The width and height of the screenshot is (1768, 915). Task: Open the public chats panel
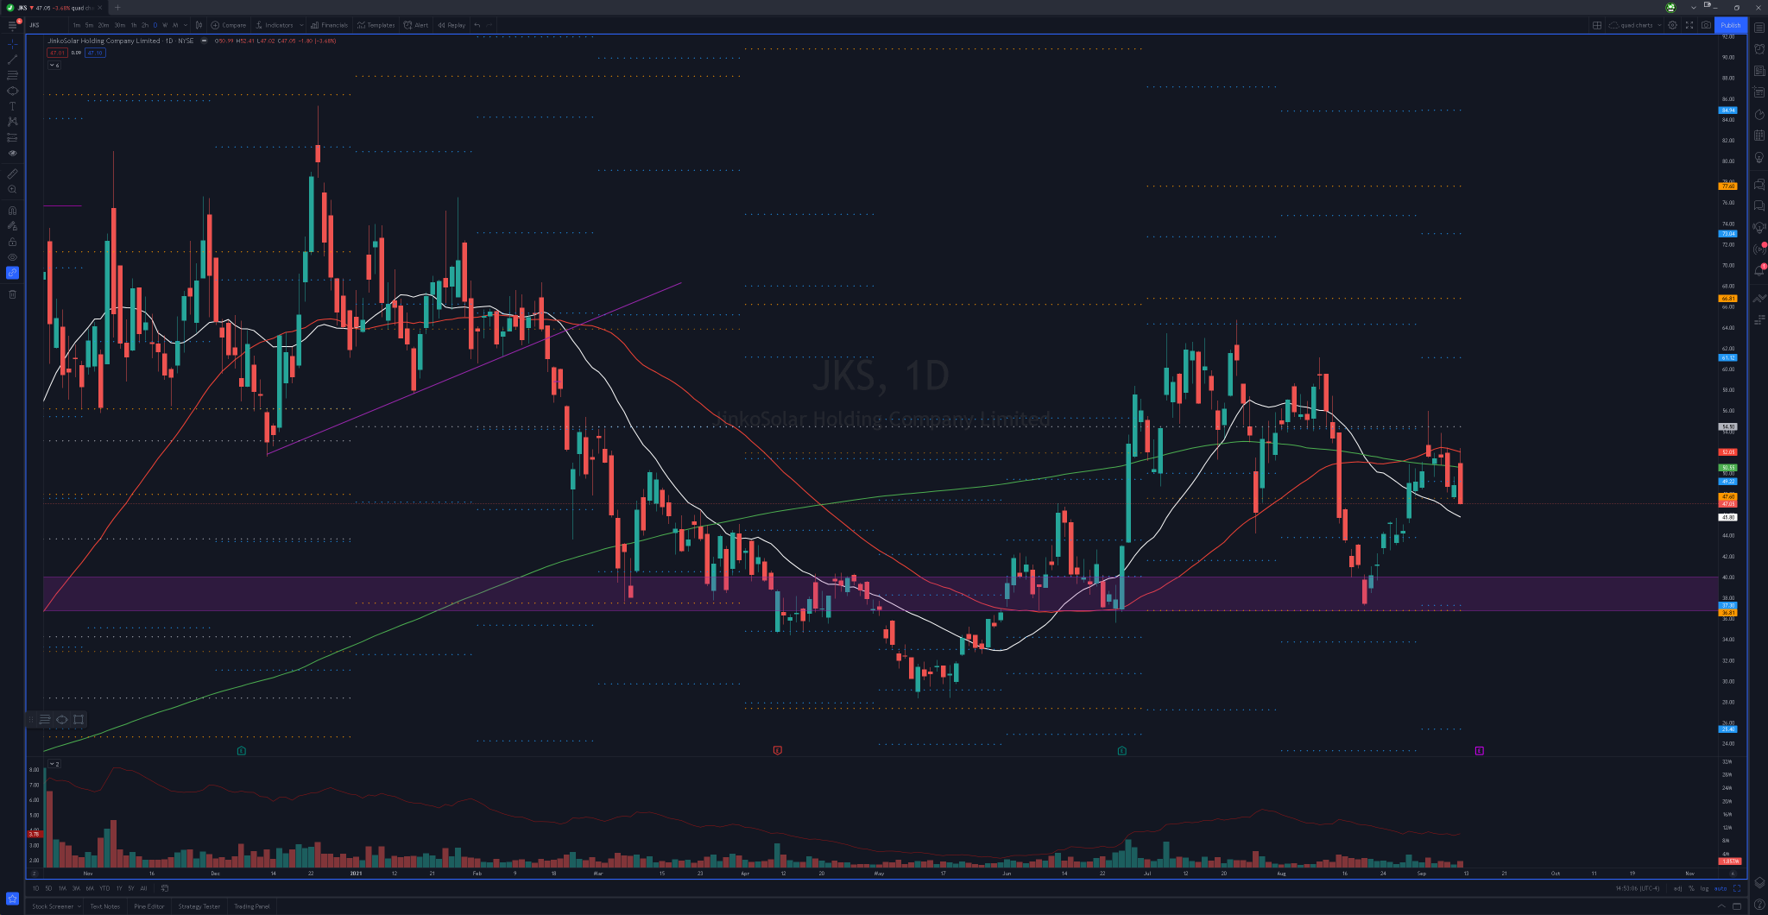point(1759,184)
